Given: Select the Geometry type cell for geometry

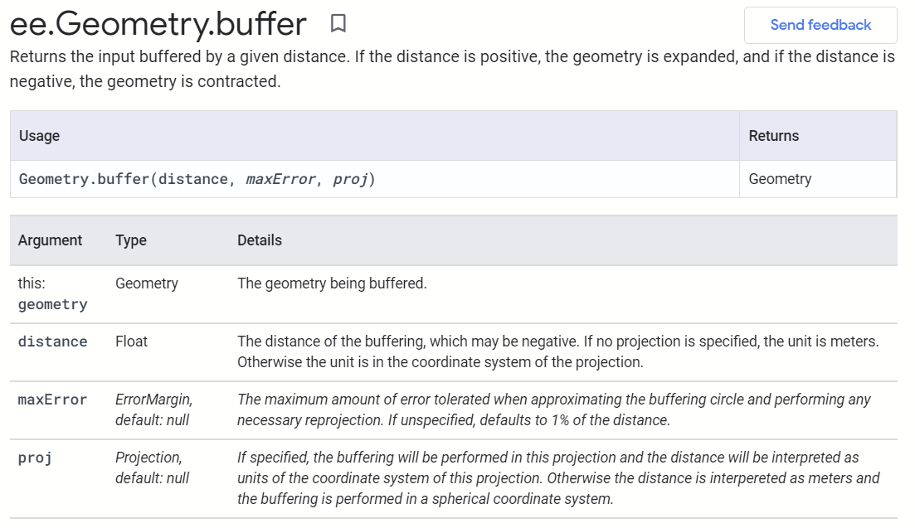Looking at the screenshot, I should click(146, 283).
